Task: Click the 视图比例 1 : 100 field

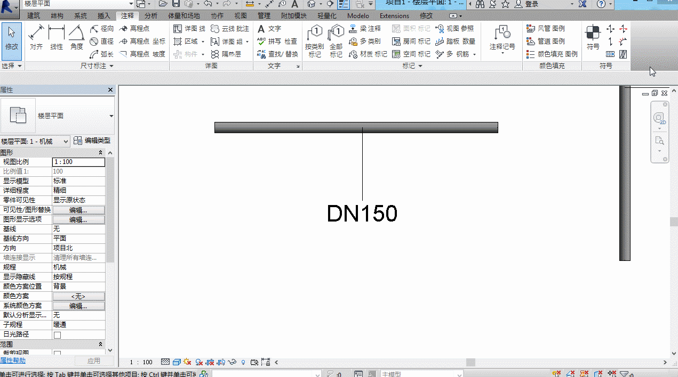Action: (78, 162)
